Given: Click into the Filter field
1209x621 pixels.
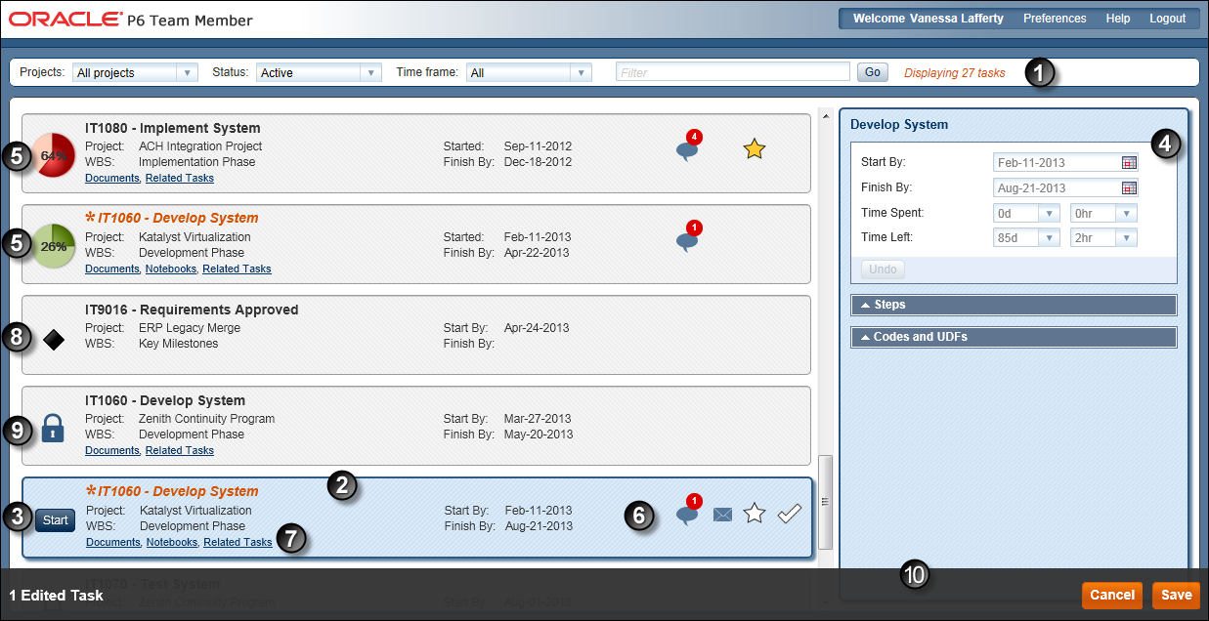Looking at the screenshot, I should [733, 72].
